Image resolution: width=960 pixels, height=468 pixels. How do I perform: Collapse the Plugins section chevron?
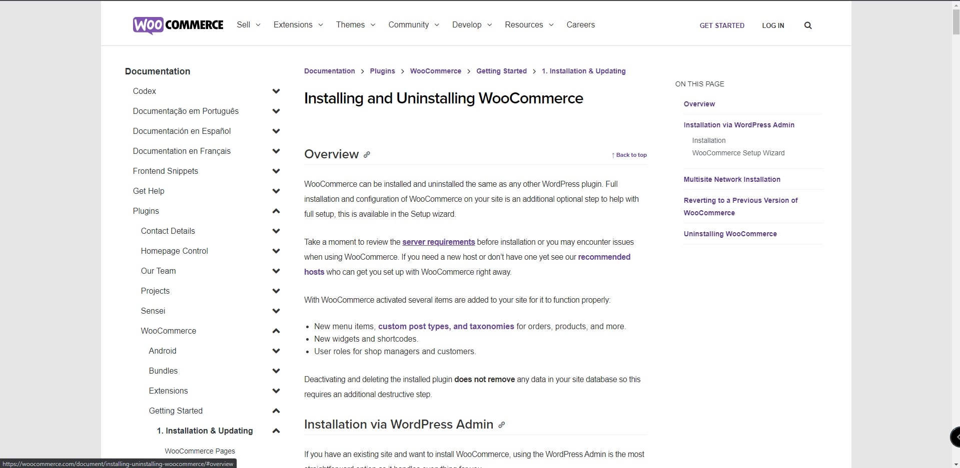pos(276,211)
